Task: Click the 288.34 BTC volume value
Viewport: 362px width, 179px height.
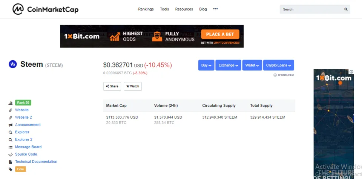Action: 164,123
